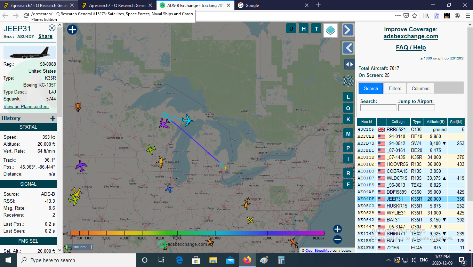Toggle the O map button
473x267 pixels.
(x=348, y=108)
